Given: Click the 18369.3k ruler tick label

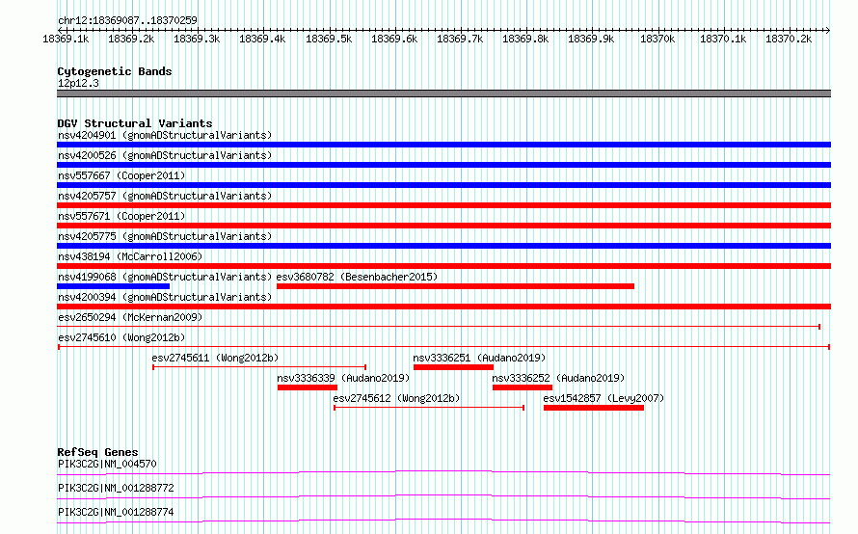Looking at the screenshot, I should (x=197, y=40).
